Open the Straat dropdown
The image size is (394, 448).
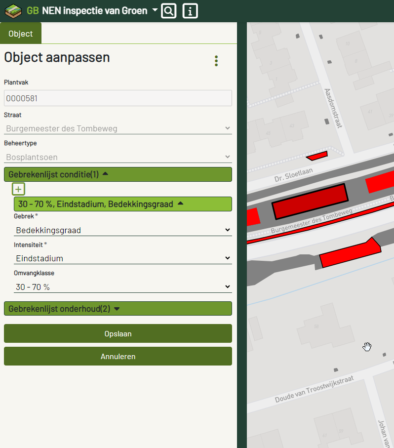pyautogui.click(x=118, y=128)
